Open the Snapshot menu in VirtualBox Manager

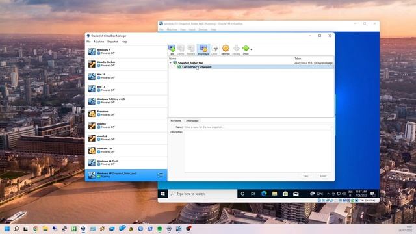pos(112,42)
